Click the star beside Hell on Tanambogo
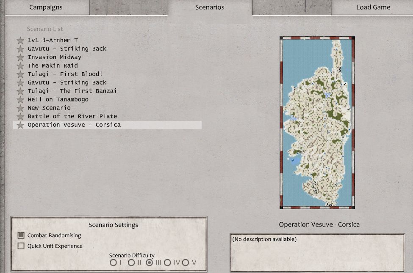The width and height of the screenshot is (413, 273). coord(20,100)
